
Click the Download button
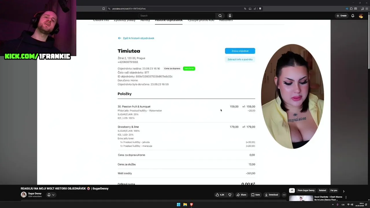click(x=271, y=195)
